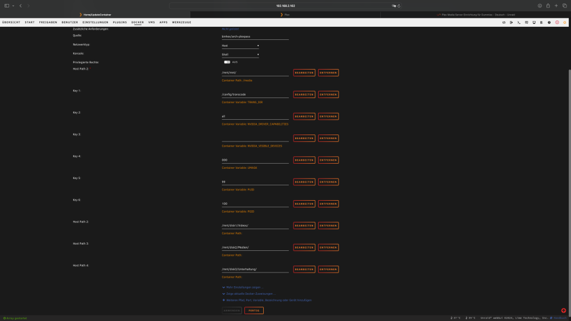The image size is (571, 321).
Task: Open the APPS menu
Action: 163,23
